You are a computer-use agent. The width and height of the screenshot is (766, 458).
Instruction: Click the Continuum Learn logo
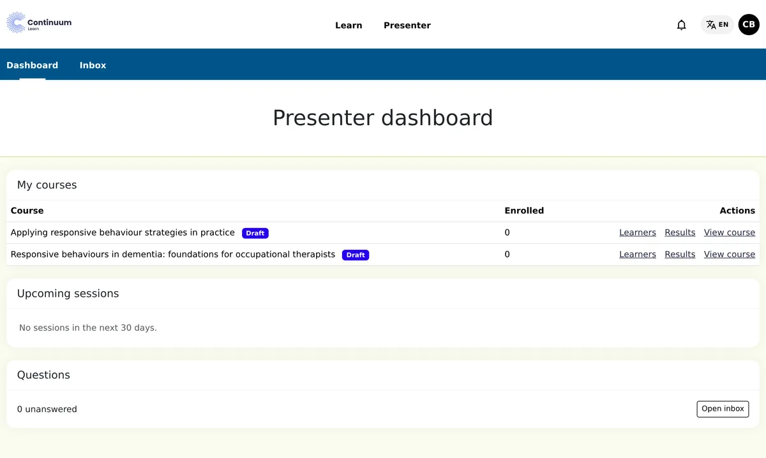click(39, 24)
